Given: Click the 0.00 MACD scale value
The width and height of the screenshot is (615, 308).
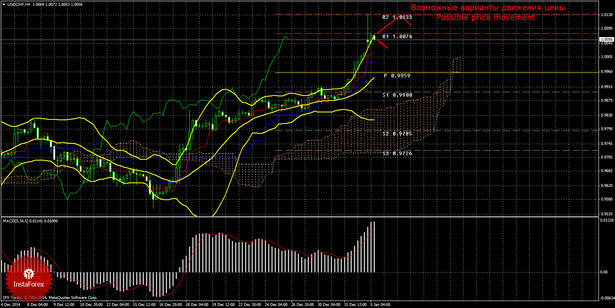Looking at the screenshot, I should point(604,272).
